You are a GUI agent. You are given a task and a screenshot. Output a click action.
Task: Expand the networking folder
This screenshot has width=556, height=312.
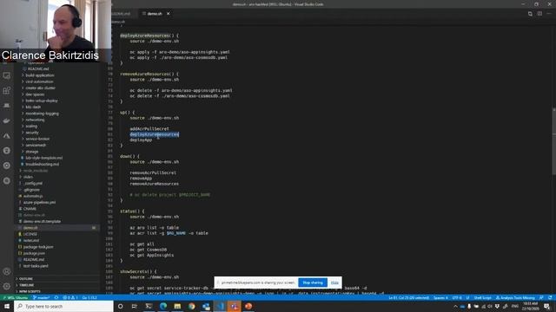[x=35, y=120]
